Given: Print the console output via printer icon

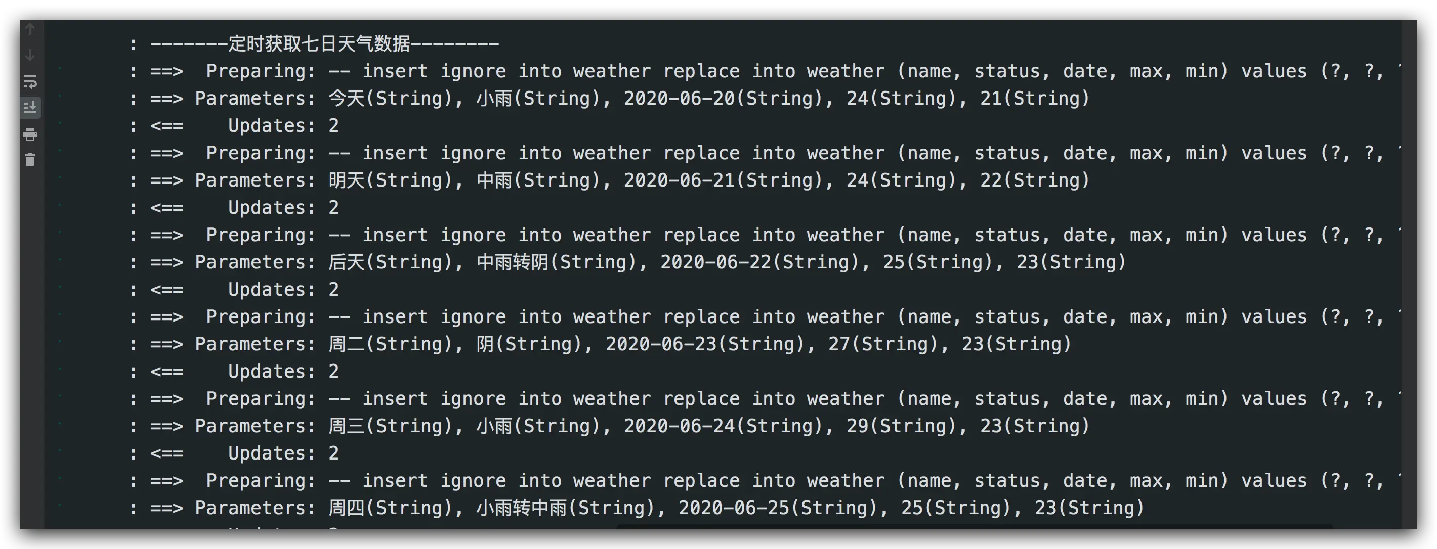Looking at the screenshot, I should 30,134.
